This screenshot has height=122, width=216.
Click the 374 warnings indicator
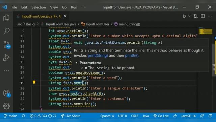pos(43,116)
